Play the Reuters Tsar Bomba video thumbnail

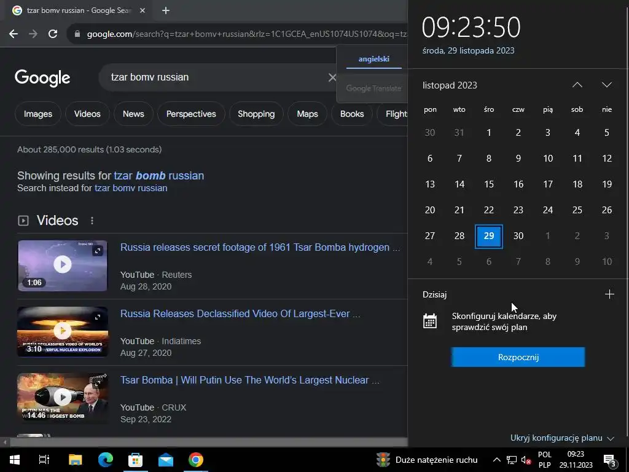[x=63, y=265]
